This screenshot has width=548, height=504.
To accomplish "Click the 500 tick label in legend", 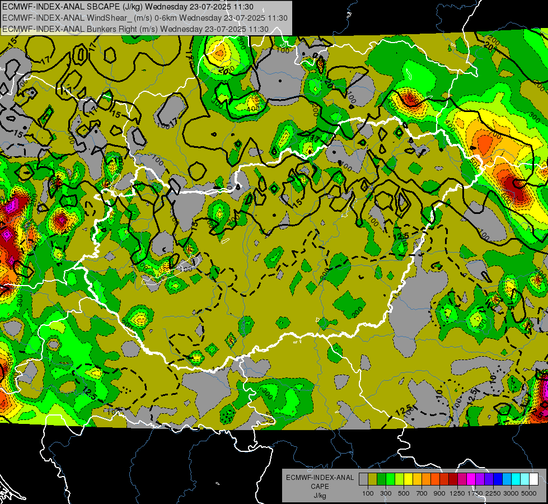I will tap(404, 493).
